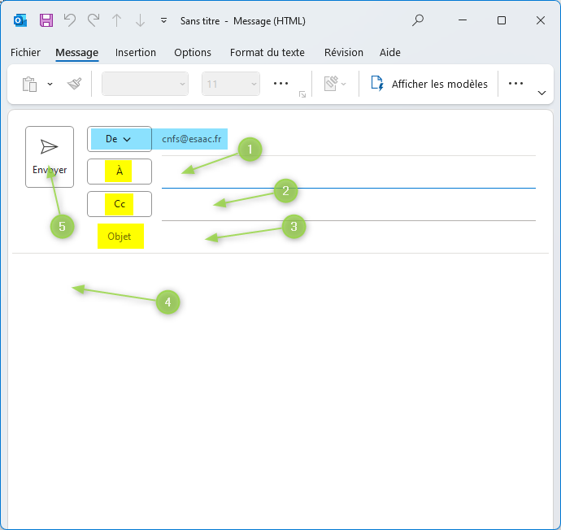Click the Paste clipboard icon

click(30, 84)
